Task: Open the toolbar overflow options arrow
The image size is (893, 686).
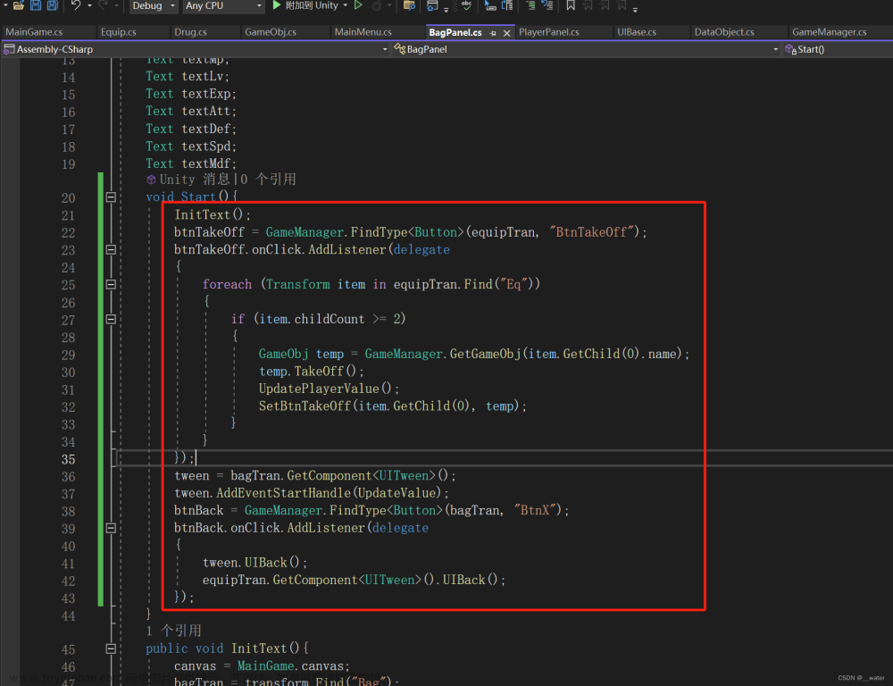Action: (635, 8)
